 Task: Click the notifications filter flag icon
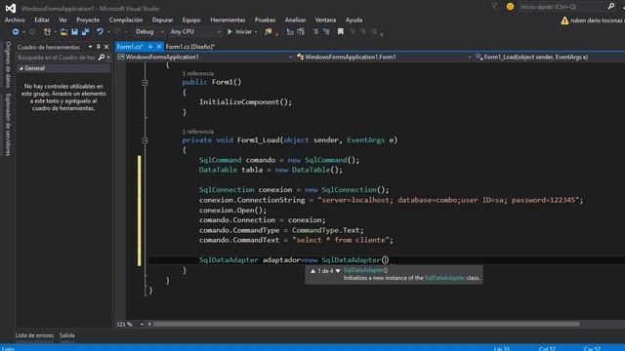pos(494,6)
